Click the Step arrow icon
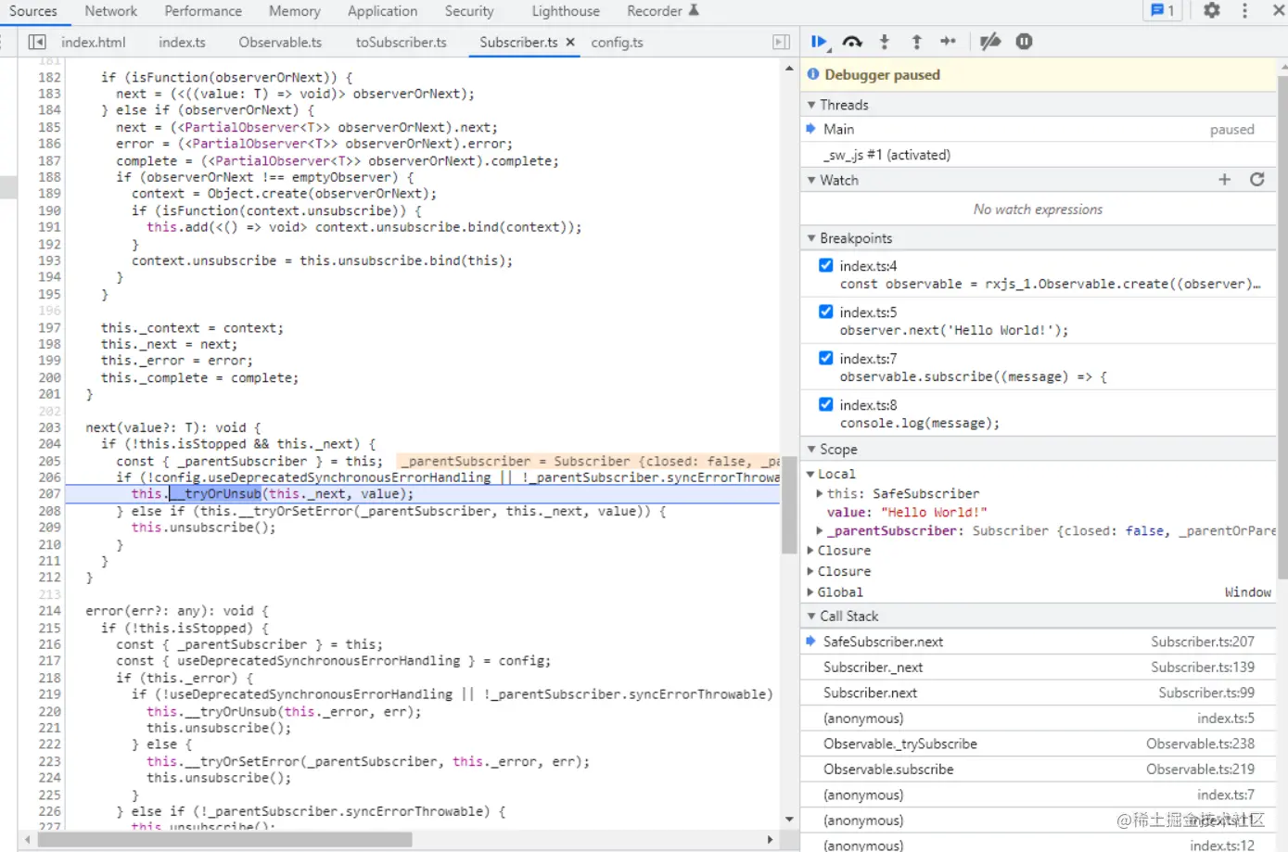The width and height of the screenshot is (1288, 852). tap(948, 42)
